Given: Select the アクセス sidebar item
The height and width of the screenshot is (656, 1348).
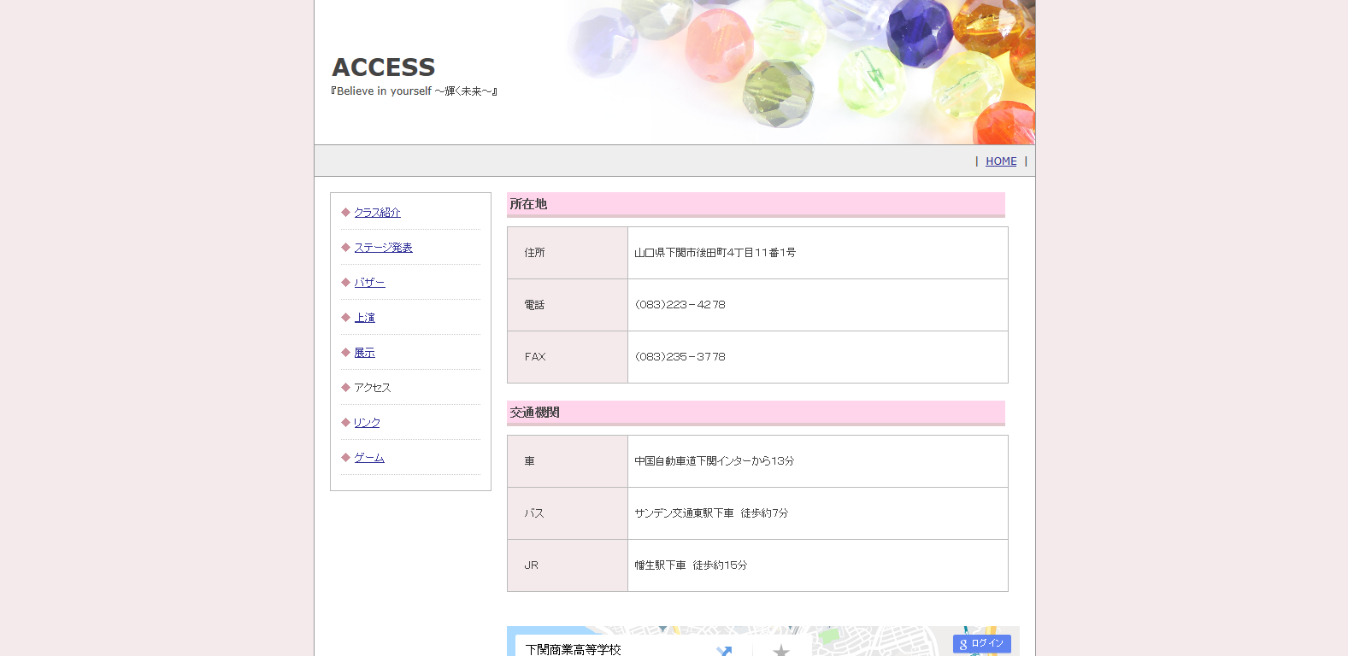Looking at the screenshot, I should tap(373, 388).
